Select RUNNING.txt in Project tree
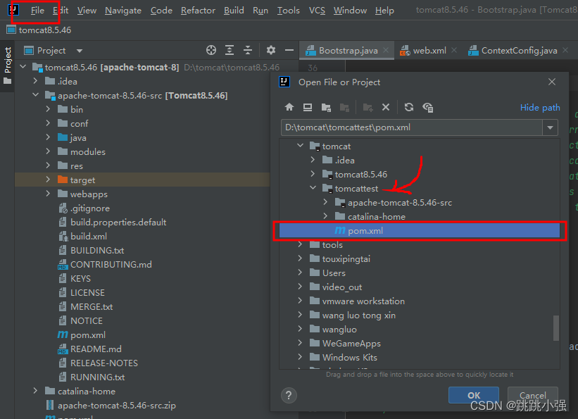Image resolution: width=578 pixels, height=419 pixels. 98,377
